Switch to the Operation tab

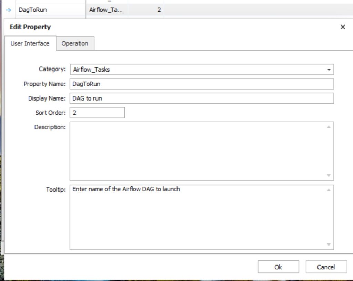point(75,43)
